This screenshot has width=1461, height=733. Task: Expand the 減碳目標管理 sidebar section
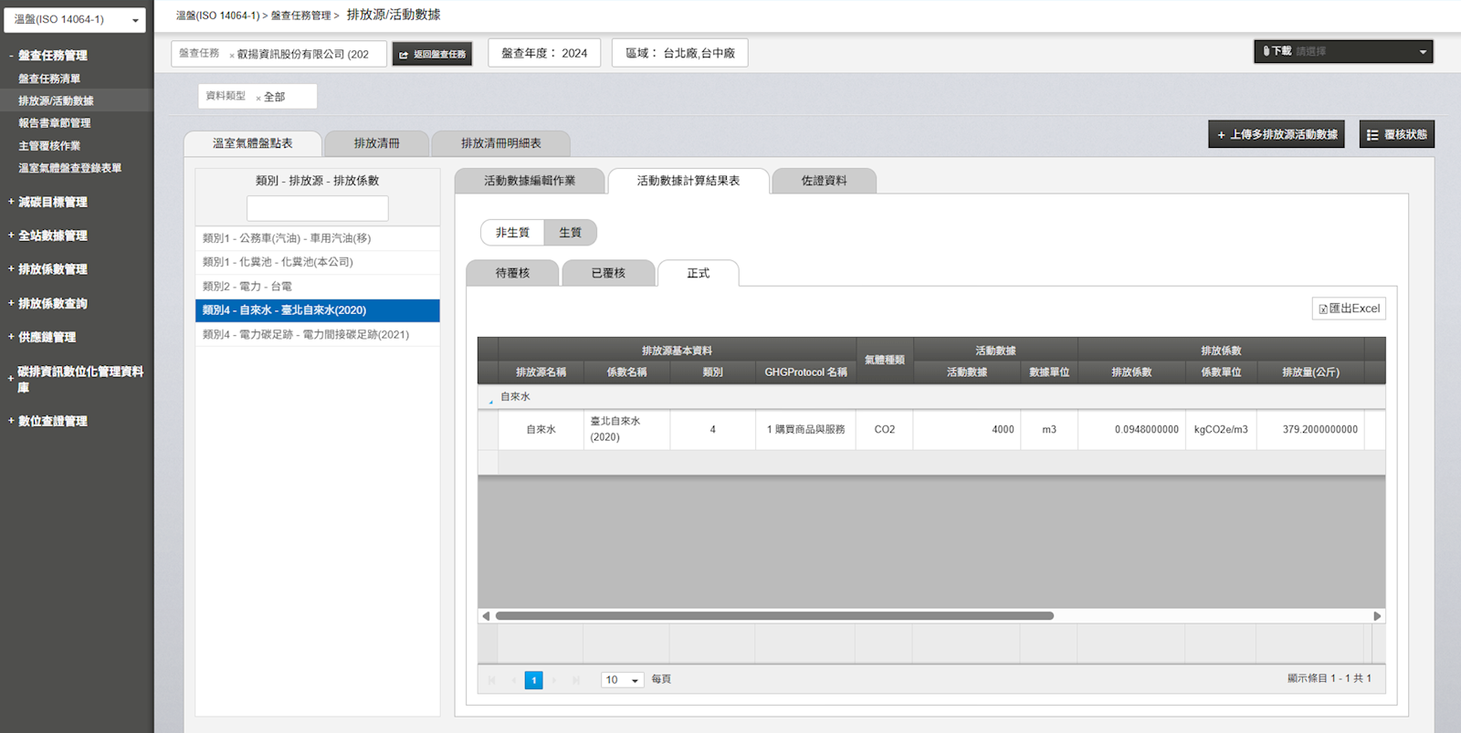(53, 202)
